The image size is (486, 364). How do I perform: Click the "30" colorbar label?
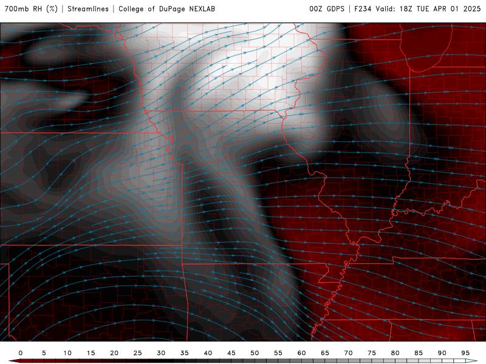click(x=161, y=353)
